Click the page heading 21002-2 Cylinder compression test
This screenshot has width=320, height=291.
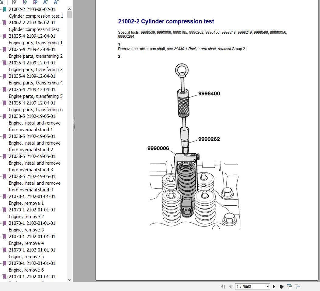pos(166,21)
